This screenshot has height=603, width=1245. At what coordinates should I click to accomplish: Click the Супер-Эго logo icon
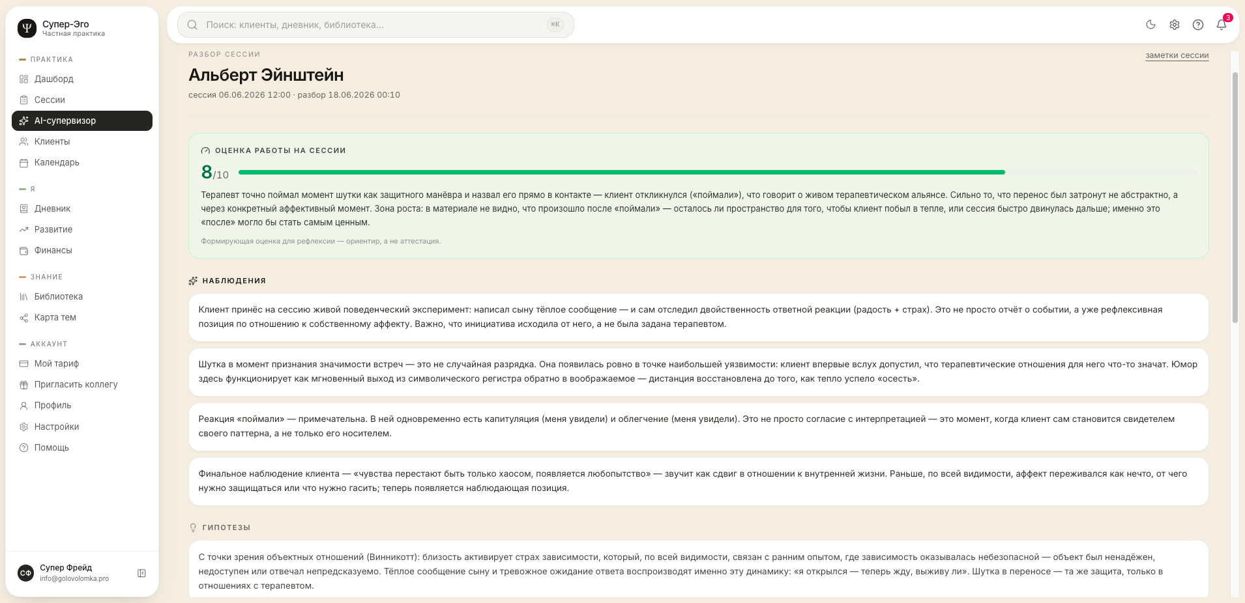(x=27, y=28)
